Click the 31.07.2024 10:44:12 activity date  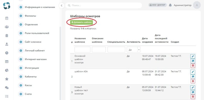(x=160, y=89)
